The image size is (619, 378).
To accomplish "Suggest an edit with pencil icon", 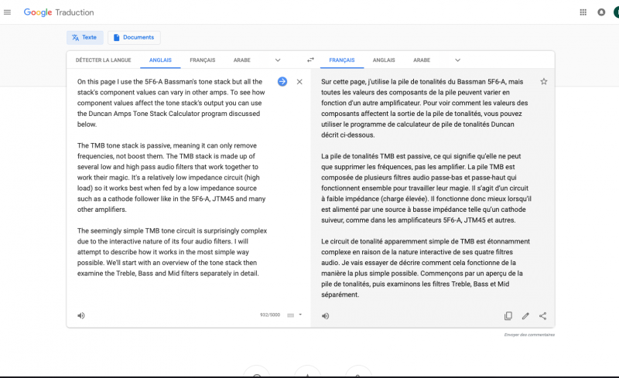I will pos(525,315).
